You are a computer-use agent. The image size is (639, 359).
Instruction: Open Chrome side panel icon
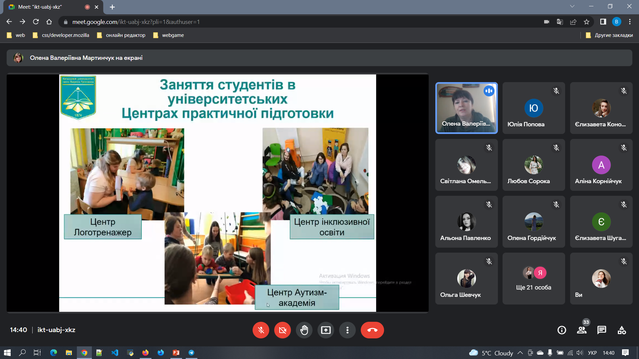(x=603, y=22)
